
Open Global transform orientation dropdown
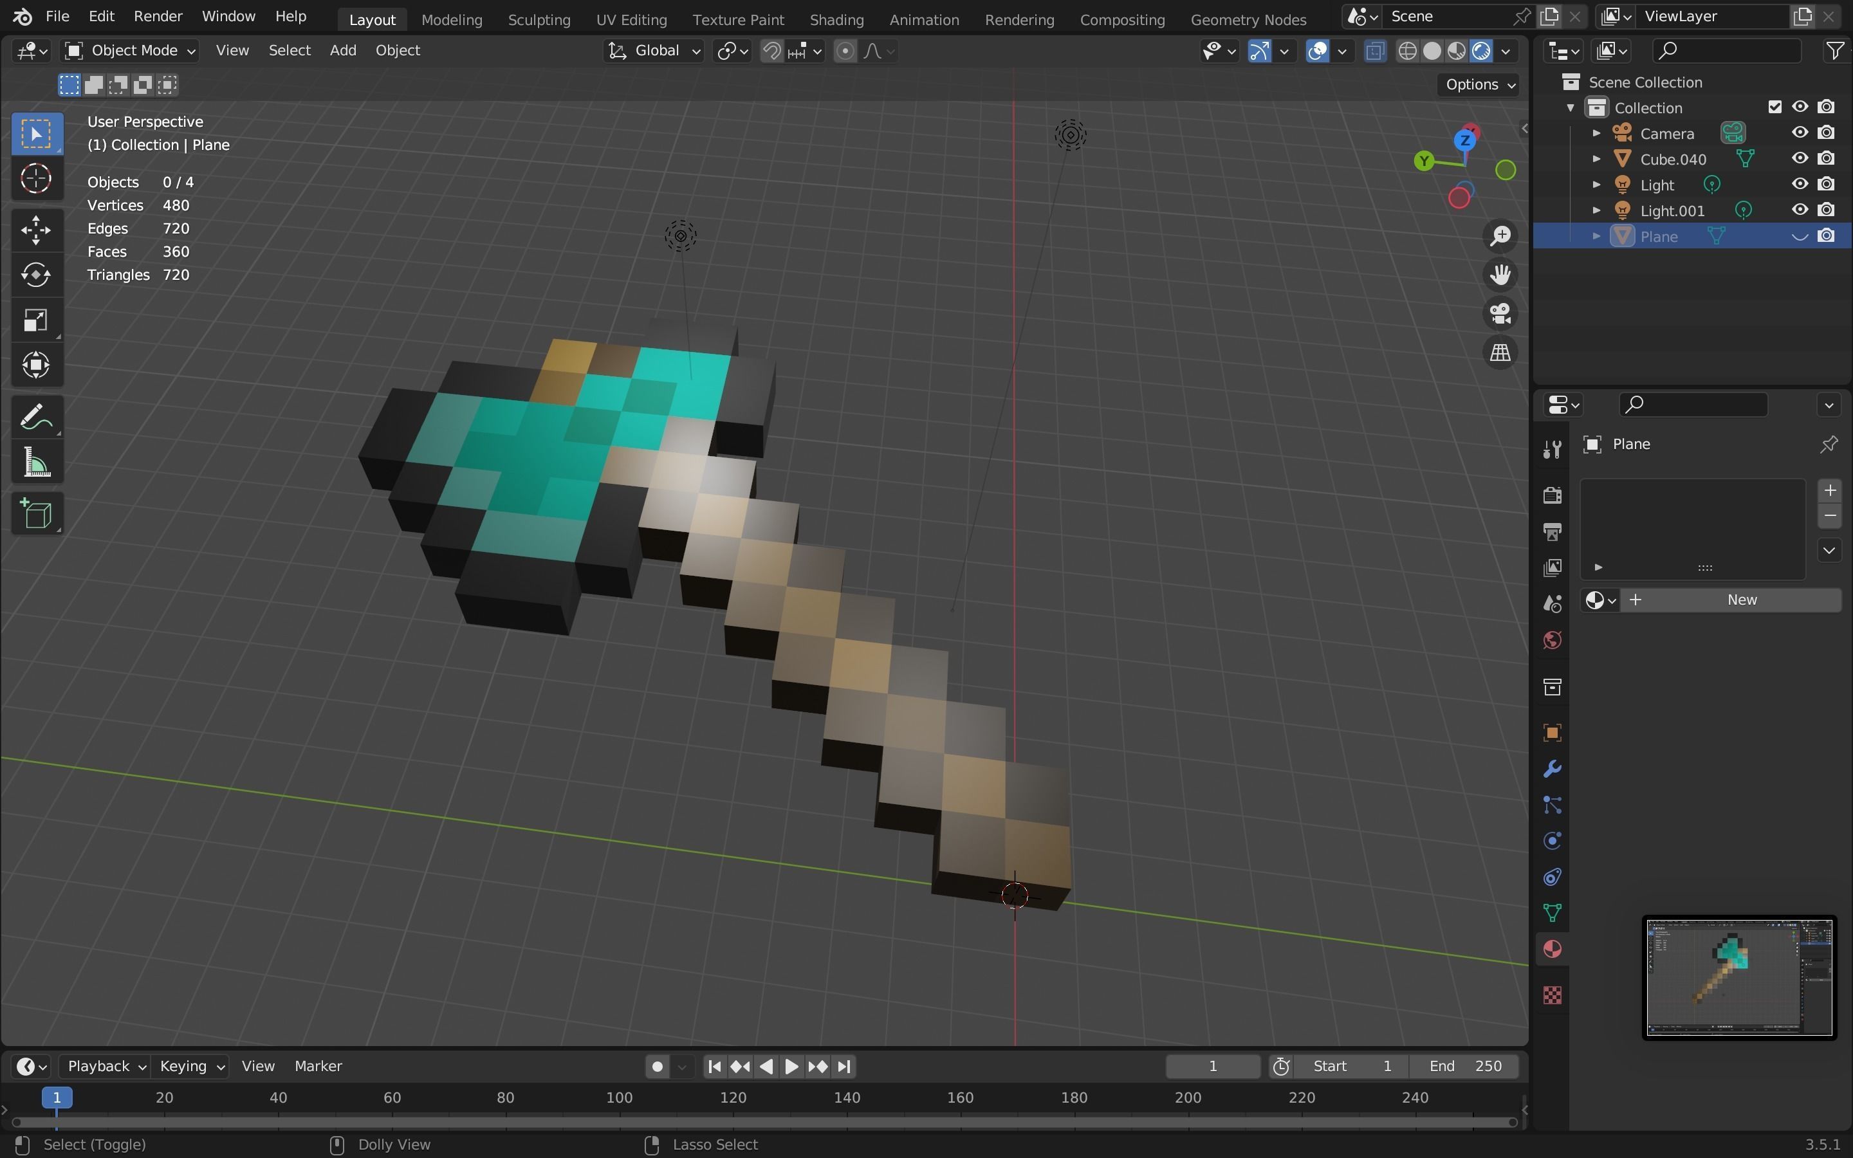pos(654,51)
